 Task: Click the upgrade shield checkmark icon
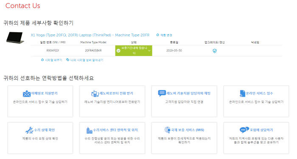214,51
